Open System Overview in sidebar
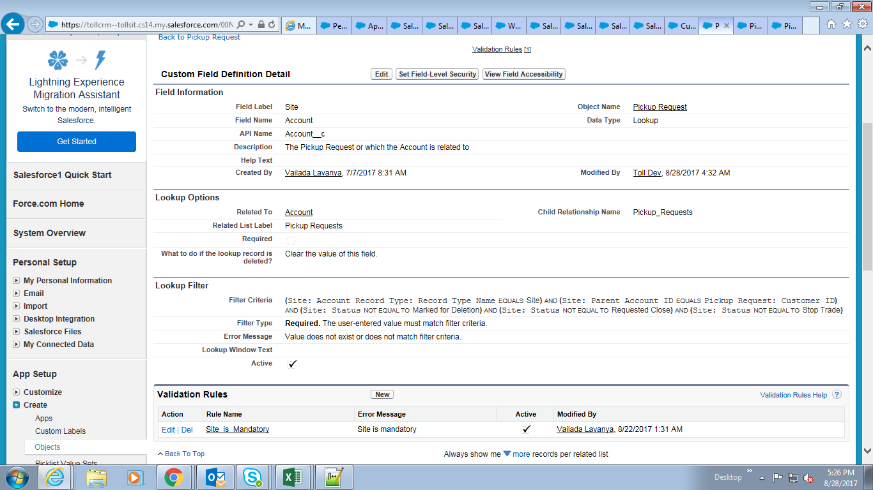The image size is (873, 490). point(49,233)
